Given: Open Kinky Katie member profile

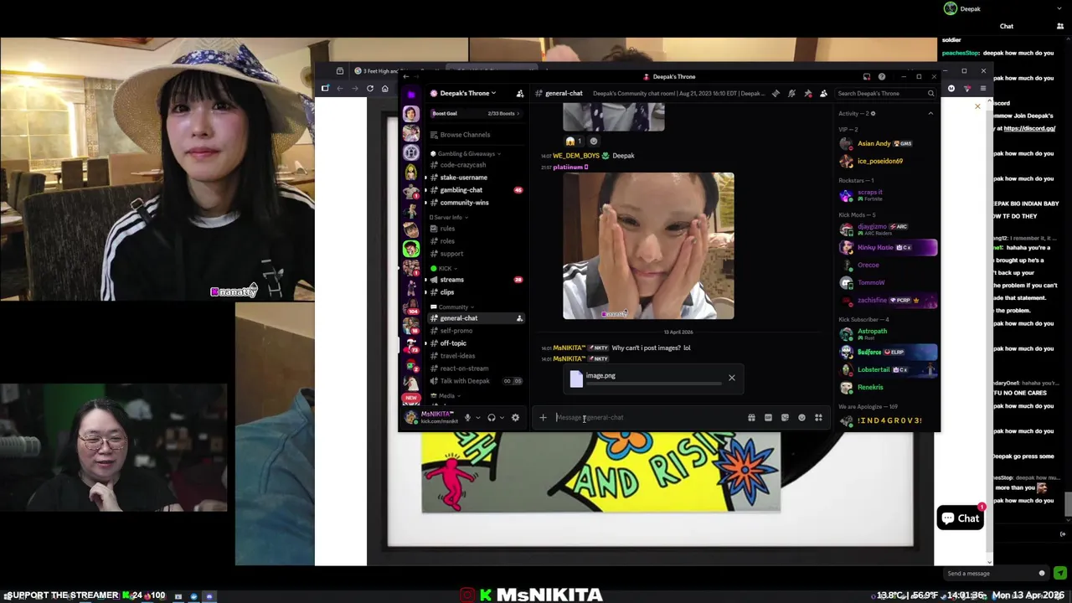Looking at the screenshot, I should click(887, 248).
